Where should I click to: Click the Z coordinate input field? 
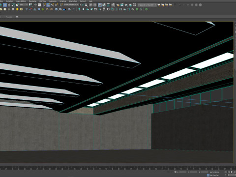point(205,172)
